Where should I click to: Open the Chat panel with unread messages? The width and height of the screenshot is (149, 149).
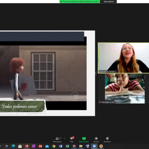click(x=72, y=140)
